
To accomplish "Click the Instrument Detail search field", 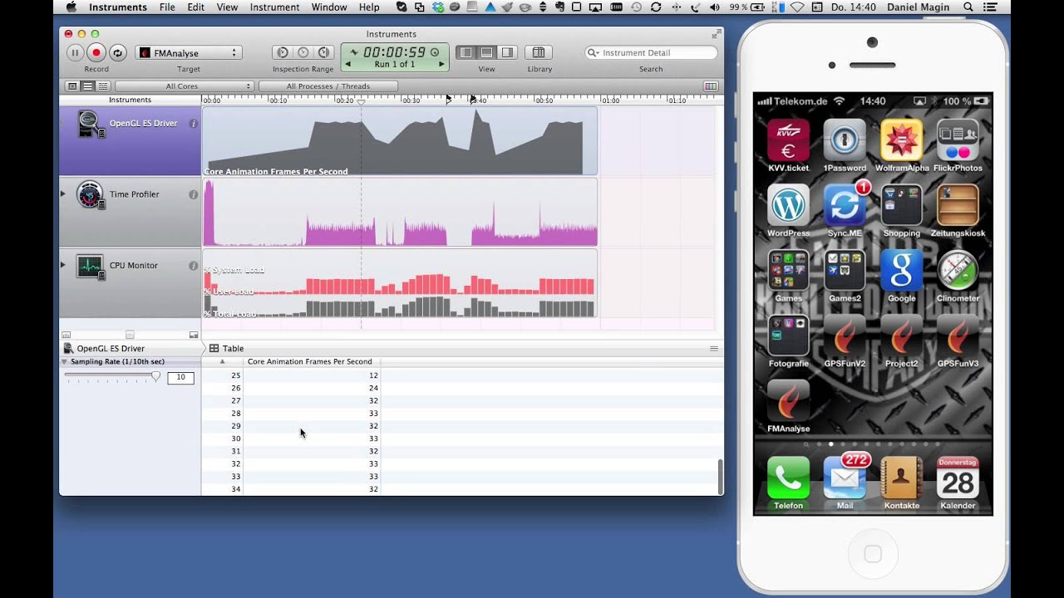I will point(651,52).
